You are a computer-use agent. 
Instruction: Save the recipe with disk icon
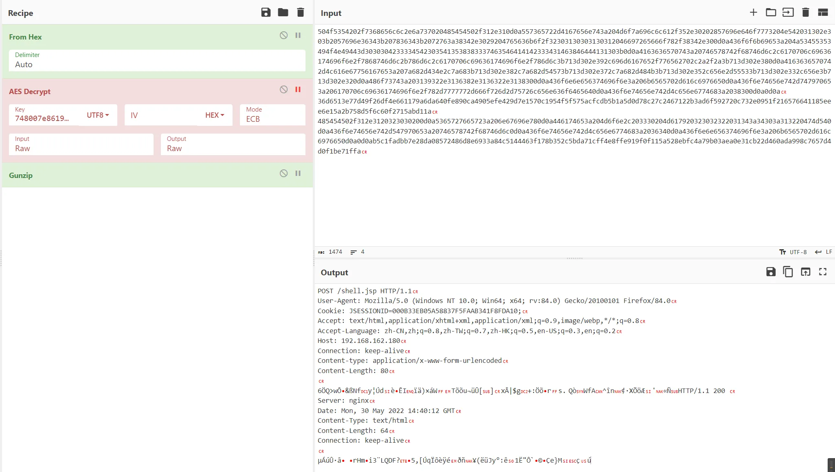pyautogui.click(x=266, y=13)
